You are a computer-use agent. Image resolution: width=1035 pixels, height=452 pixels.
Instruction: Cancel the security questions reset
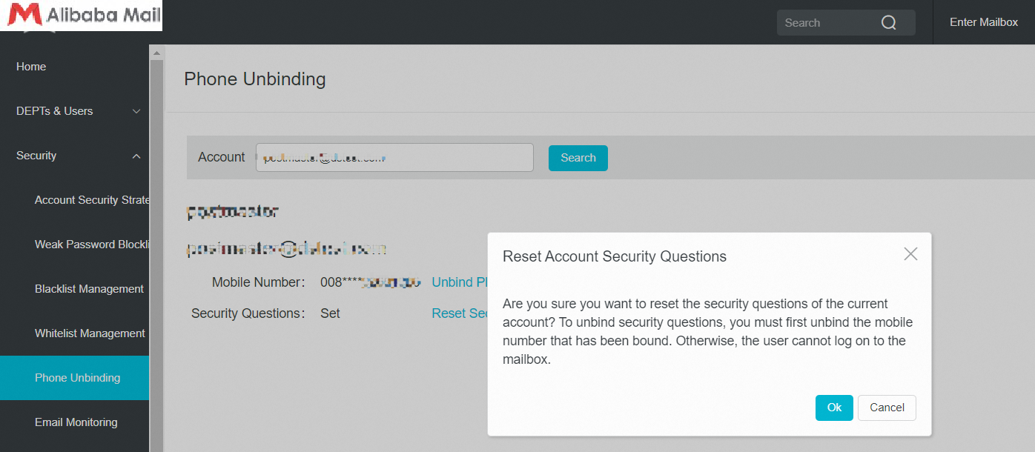click(887, 408)
